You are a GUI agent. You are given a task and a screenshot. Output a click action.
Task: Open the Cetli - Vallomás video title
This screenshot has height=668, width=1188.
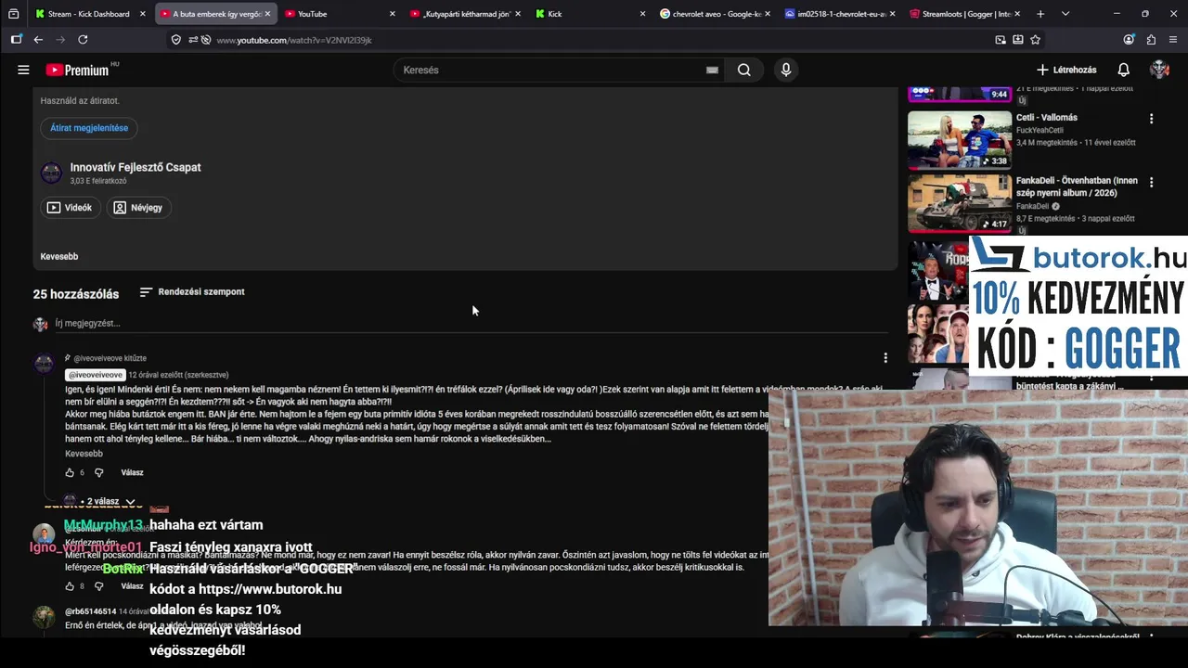pos(1047,118)
